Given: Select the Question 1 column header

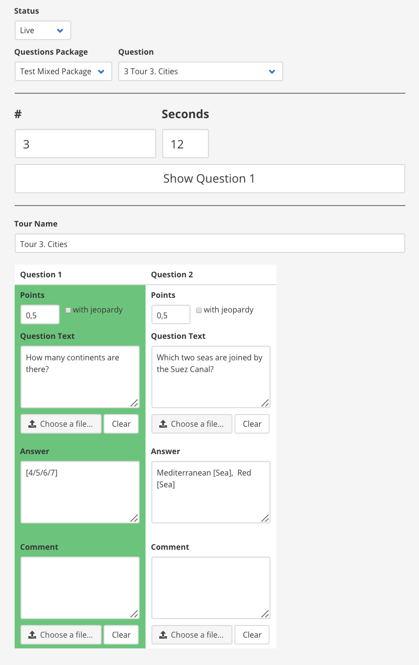Looking at the screenshot, I should [41, 274].
